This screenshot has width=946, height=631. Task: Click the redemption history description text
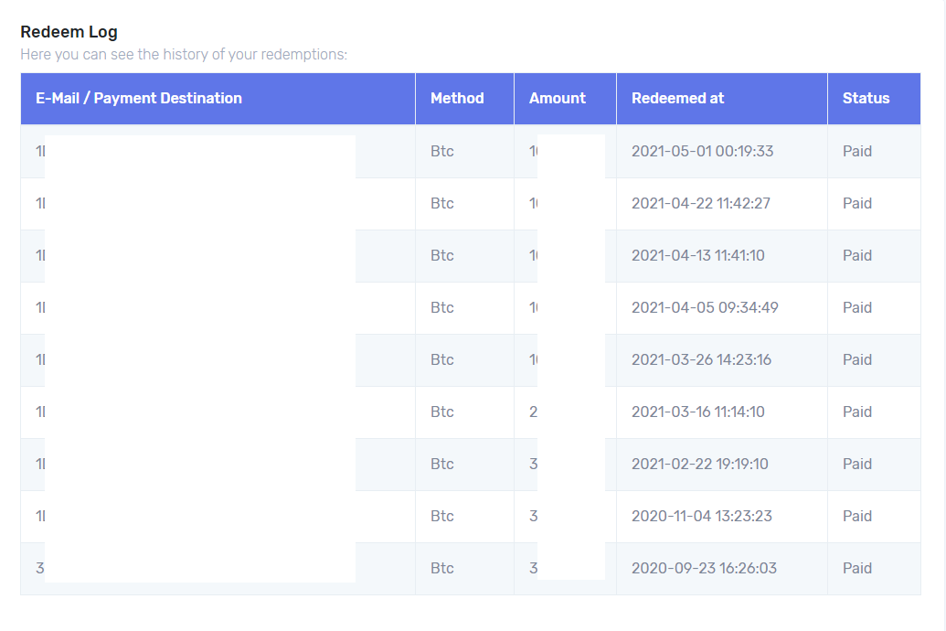pos(184,55)
